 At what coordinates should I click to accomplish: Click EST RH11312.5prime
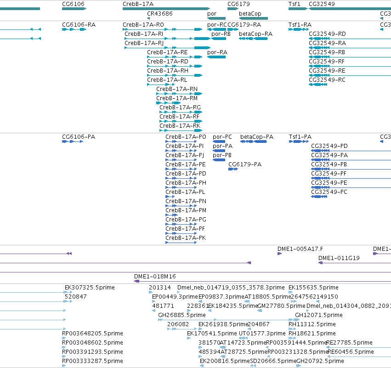(312, 324)
